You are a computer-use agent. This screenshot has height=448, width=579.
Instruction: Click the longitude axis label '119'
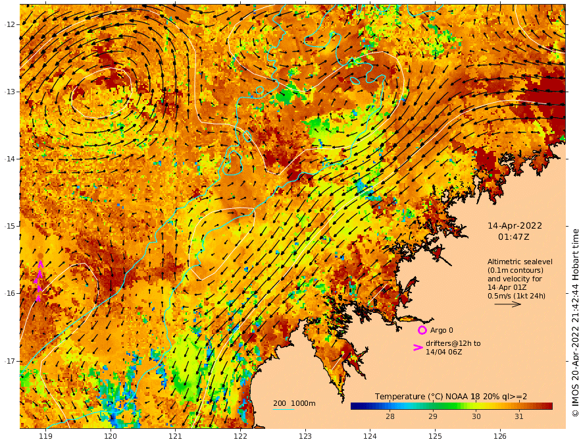pos(45,436)
